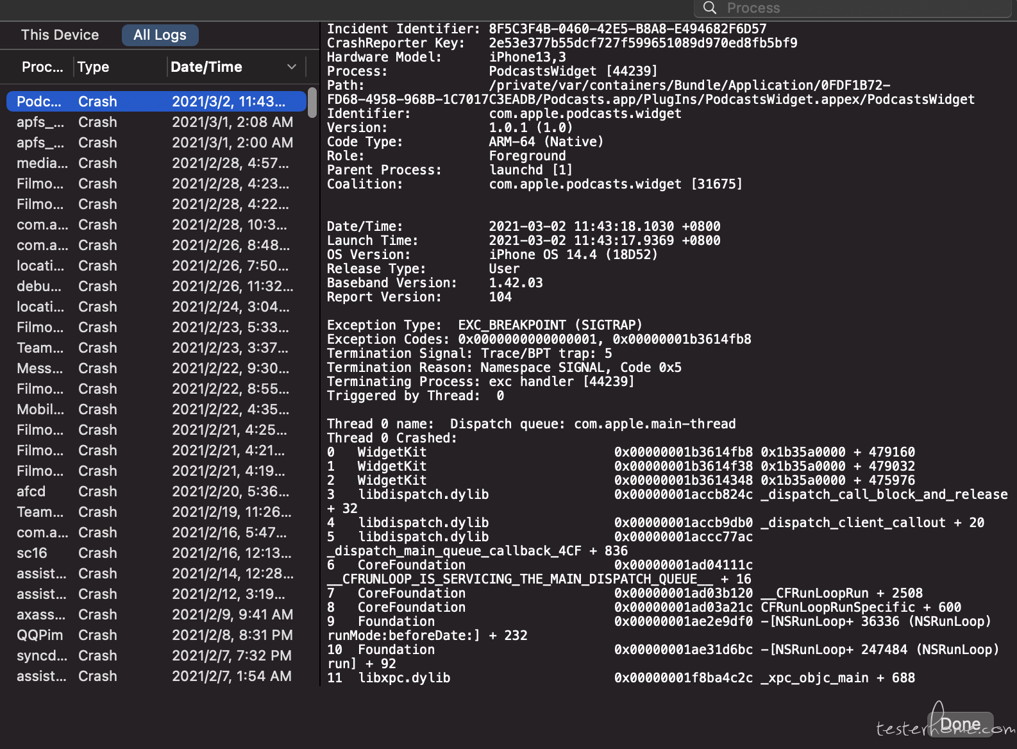Switch to This Device tab
The image size is (1017, 749).
[x=60, y=35]
